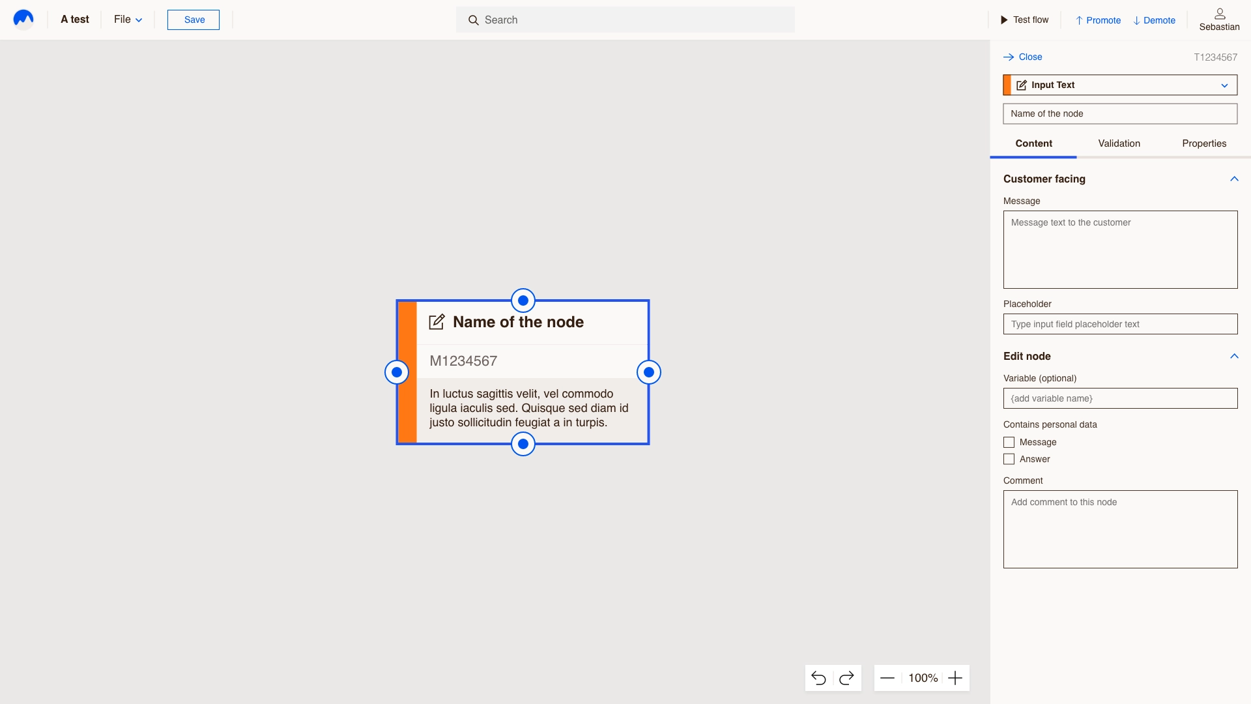Save the flow

194,20
